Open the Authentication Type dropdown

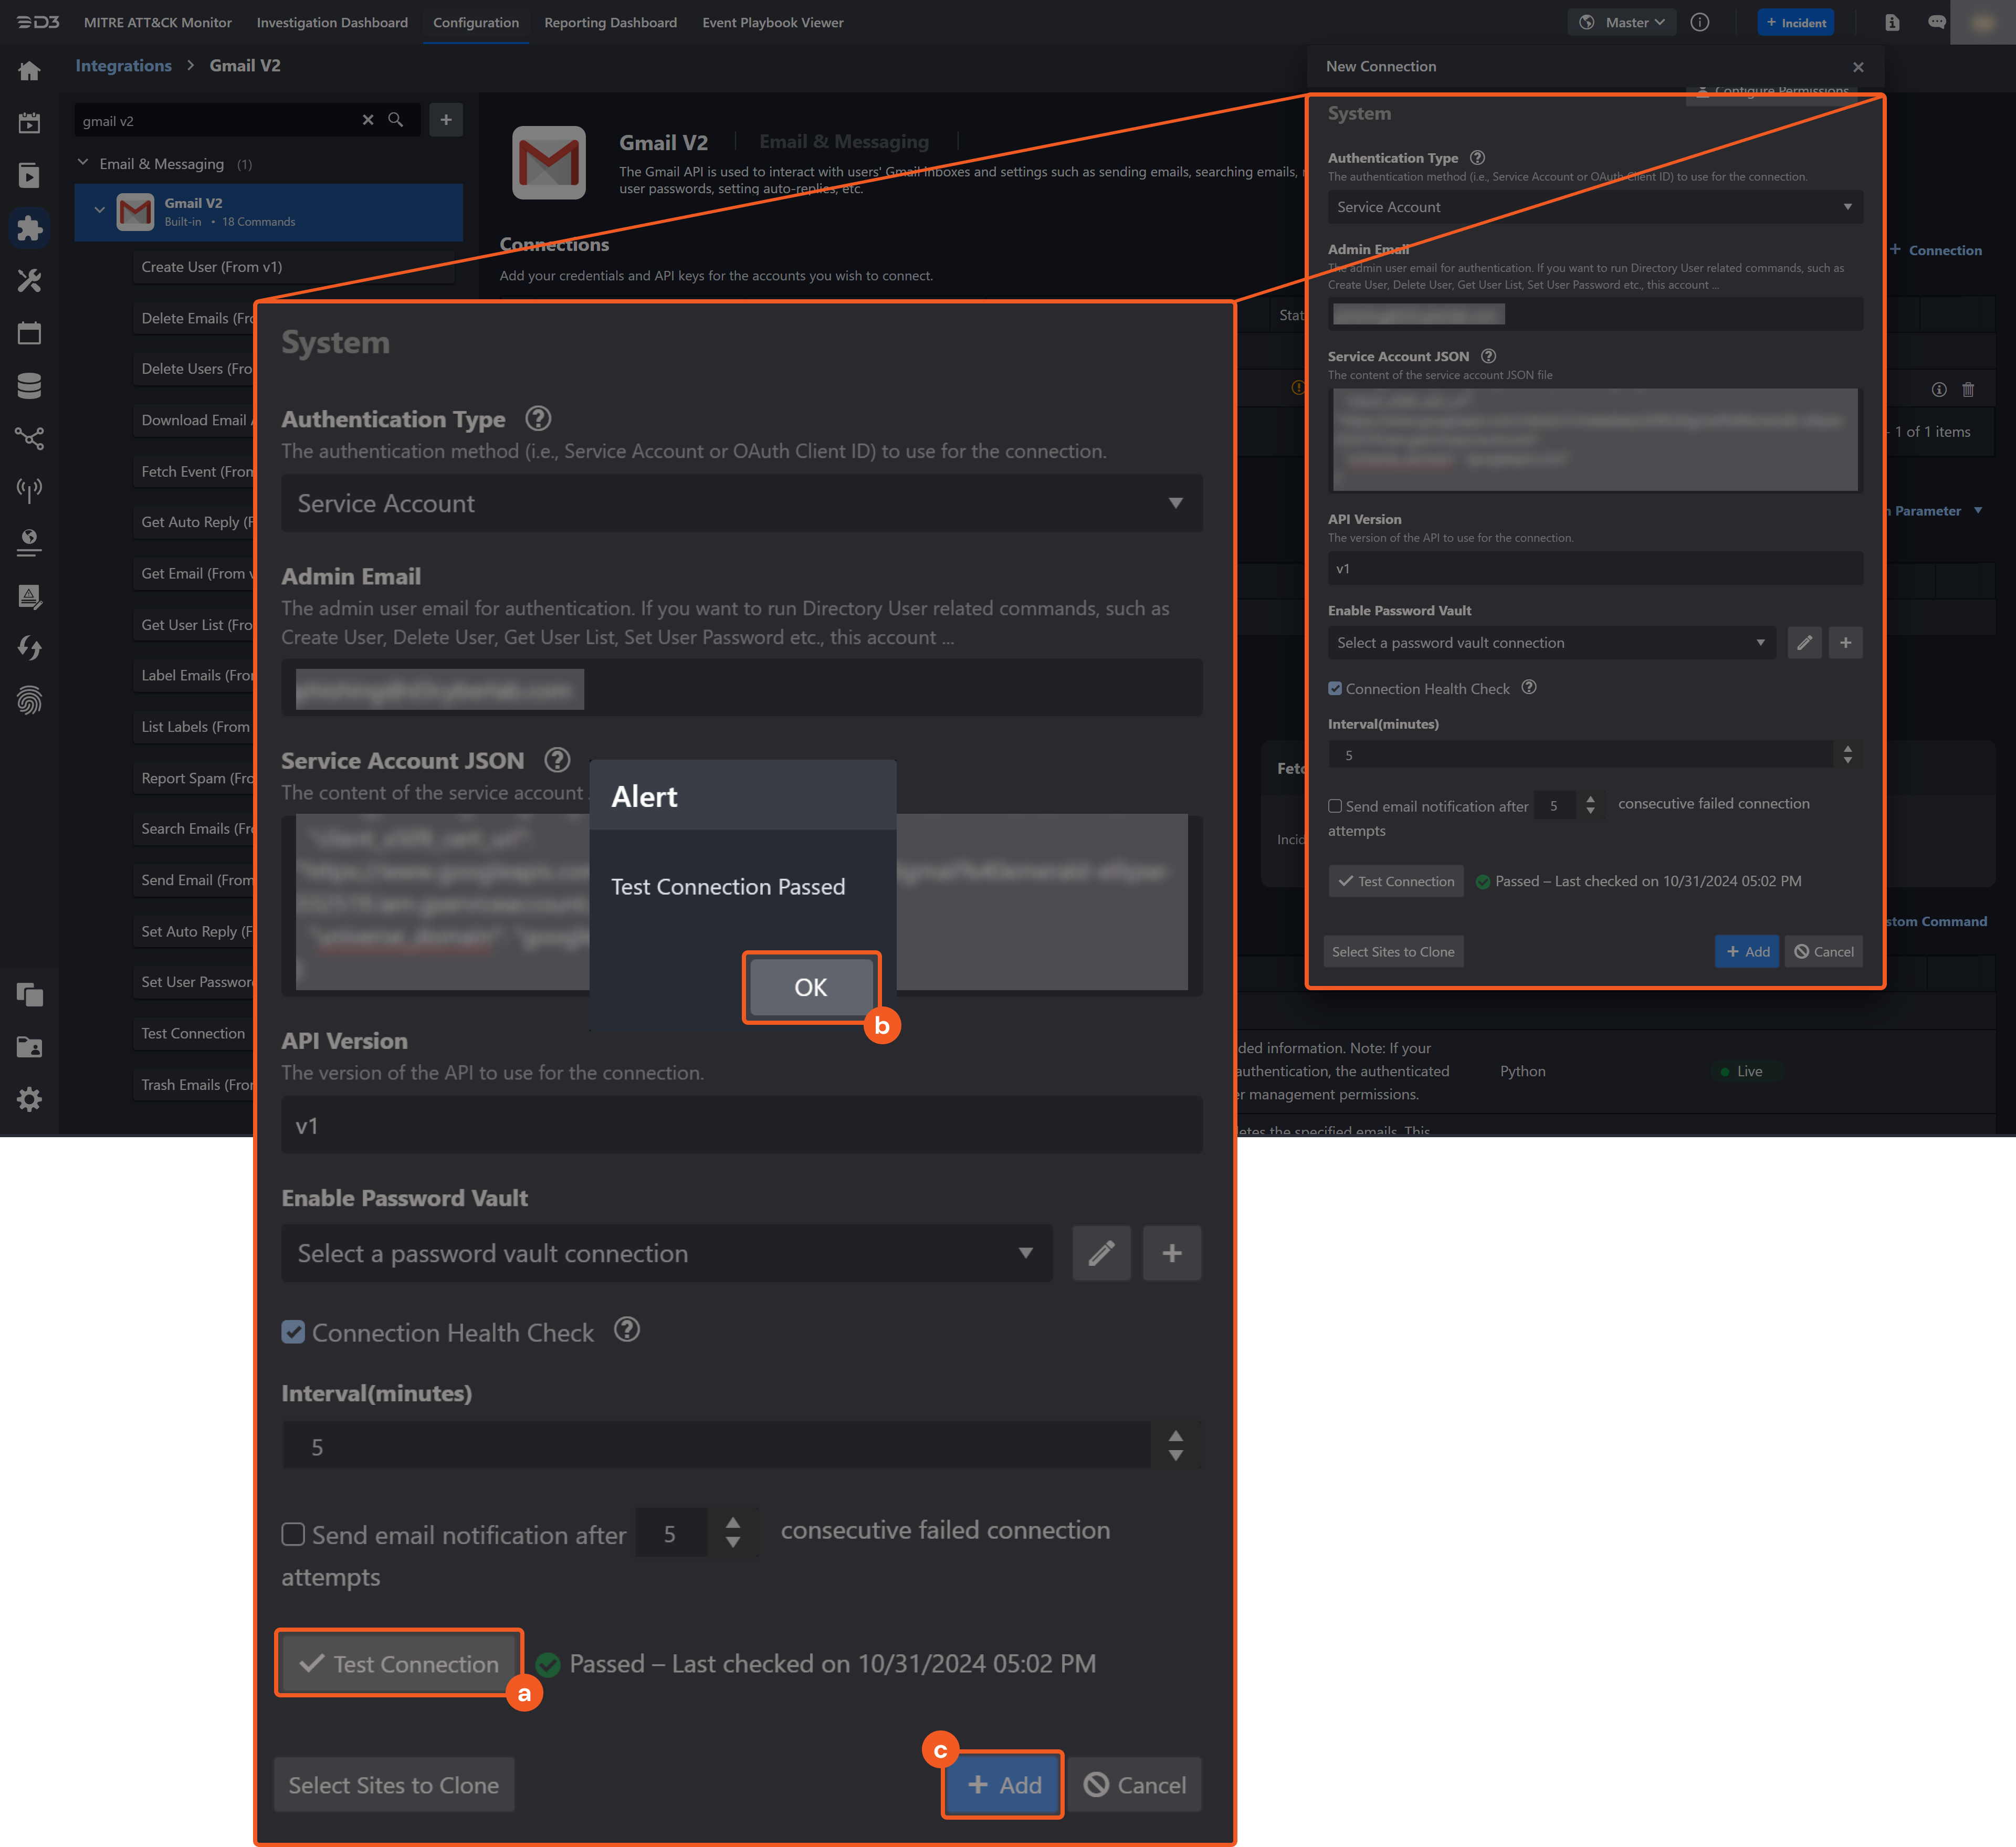click(742, 503)
